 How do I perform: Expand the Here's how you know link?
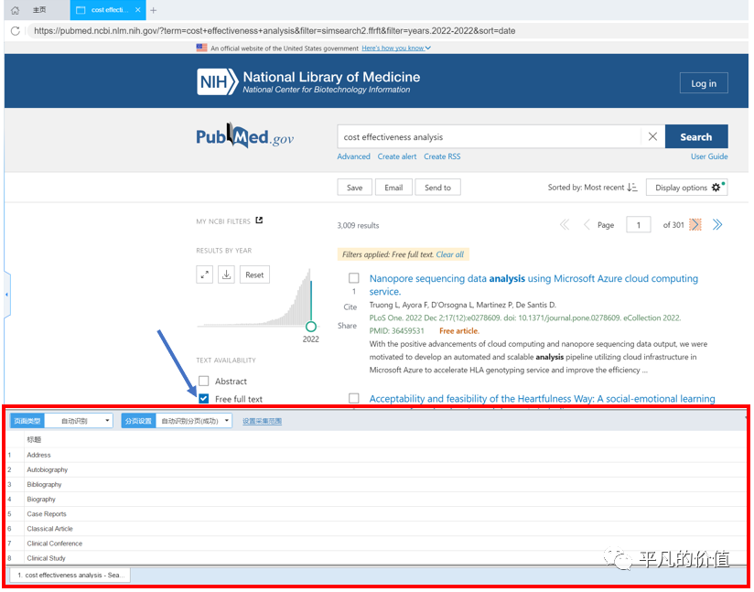click(395, 48)
